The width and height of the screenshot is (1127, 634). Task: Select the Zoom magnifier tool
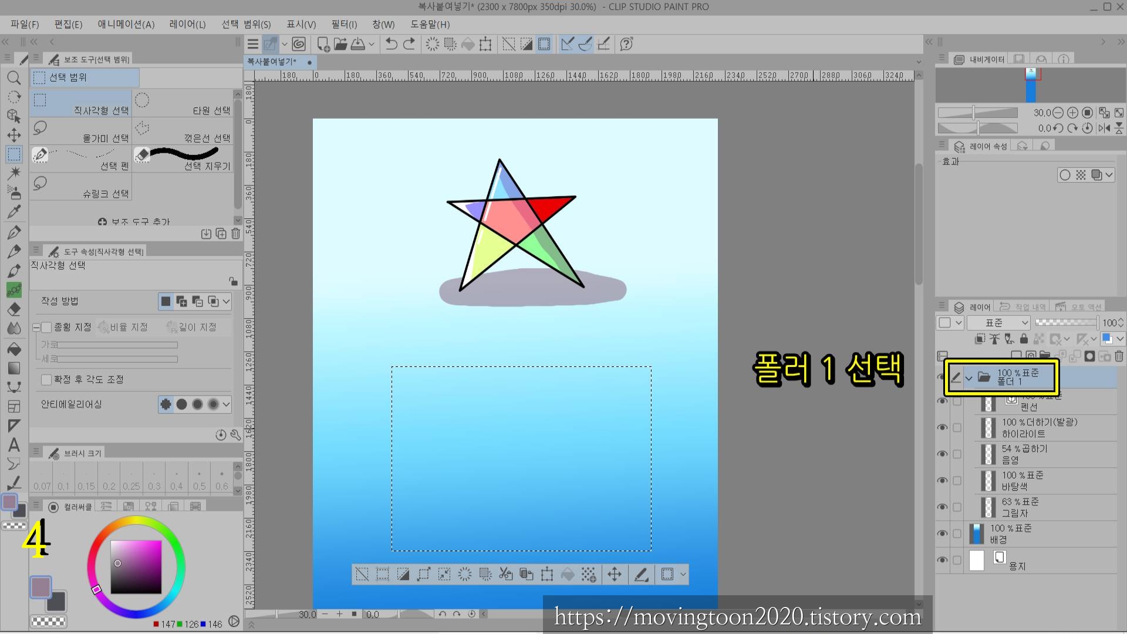pos(14,78)
